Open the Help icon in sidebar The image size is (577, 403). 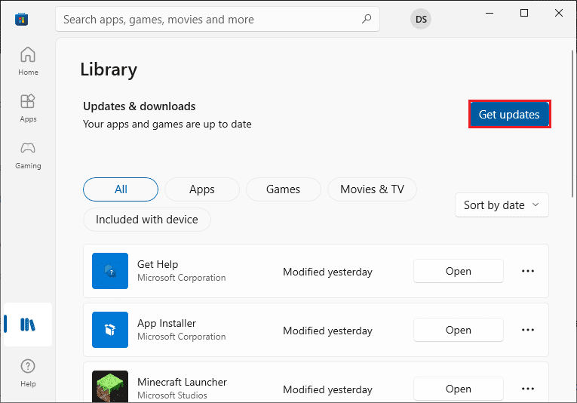click(x=28, y=371)
